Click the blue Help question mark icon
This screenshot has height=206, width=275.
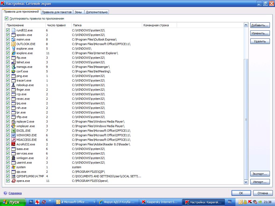point(5,193)
